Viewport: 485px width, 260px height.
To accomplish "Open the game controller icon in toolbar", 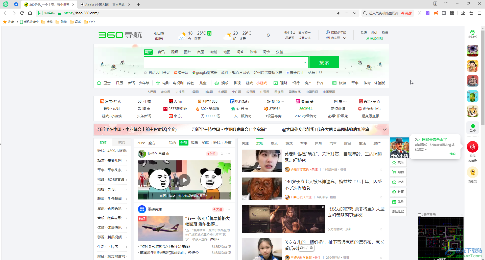I will [x=436, y=13].
